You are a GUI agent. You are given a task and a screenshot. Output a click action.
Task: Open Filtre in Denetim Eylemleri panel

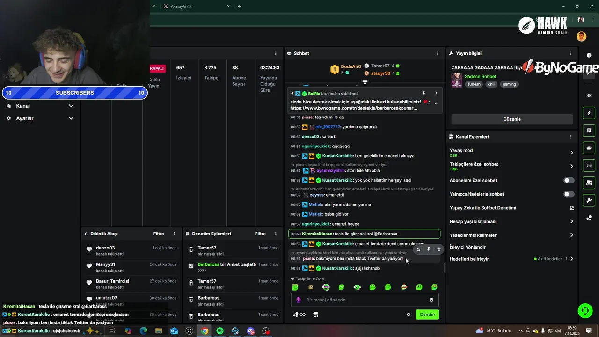click(x=260, y=234)
